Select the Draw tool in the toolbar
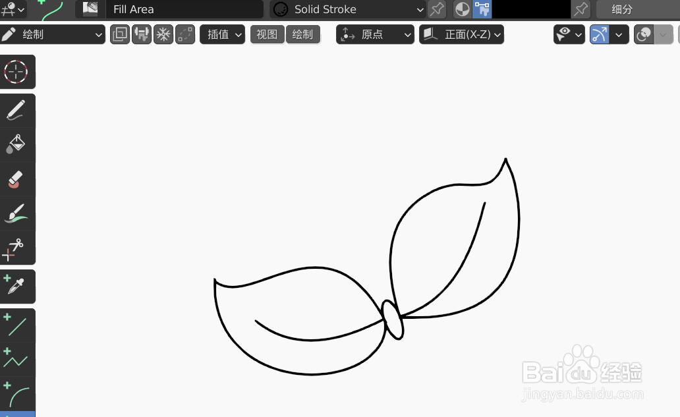Viewport: 680px width, 417px height. coord(18,110)
